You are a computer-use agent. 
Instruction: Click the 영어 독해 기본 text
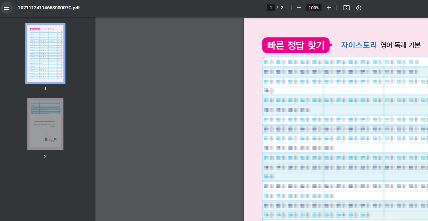pos(401,46)
